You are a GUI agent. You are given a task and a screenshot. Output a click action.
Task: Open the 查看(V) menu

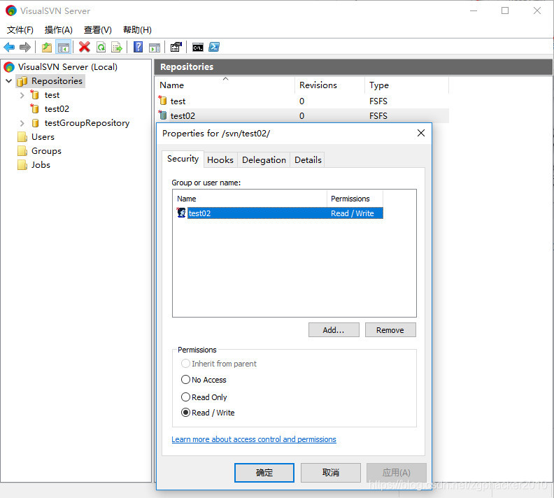98,30
